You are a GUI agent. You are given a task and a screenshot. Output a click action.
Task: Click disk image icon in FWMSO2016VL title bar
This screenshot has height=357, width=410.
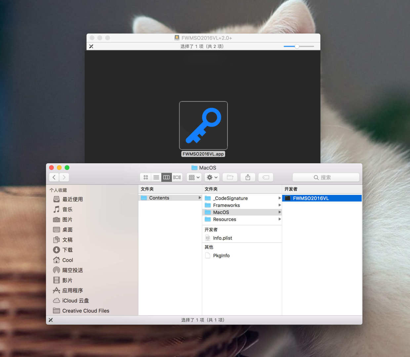(177, 38)
